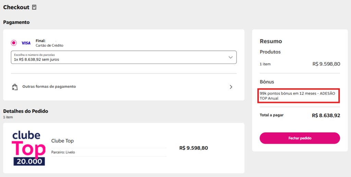The height and width of the screenshot is (177, 351).
Task: Click the shopping bag payment icon
Action: point(15,87)
